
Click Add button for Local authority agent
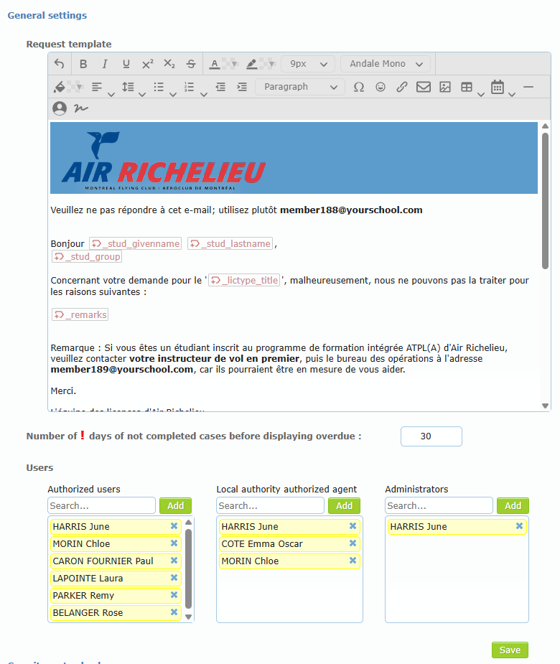[x=344, y=505]
